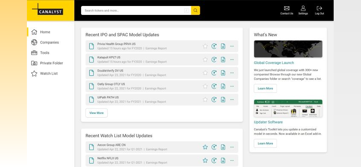
Task: Open Settings user icon
Action: click(303, 9)
